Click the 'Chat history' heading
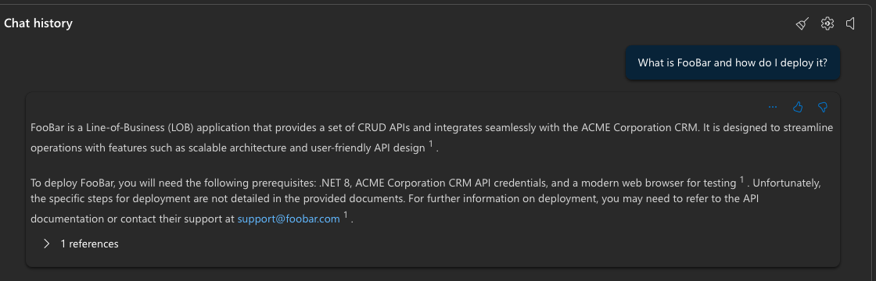Image resolution: width=876 pixels, height=281 pixels. [38, 23]
